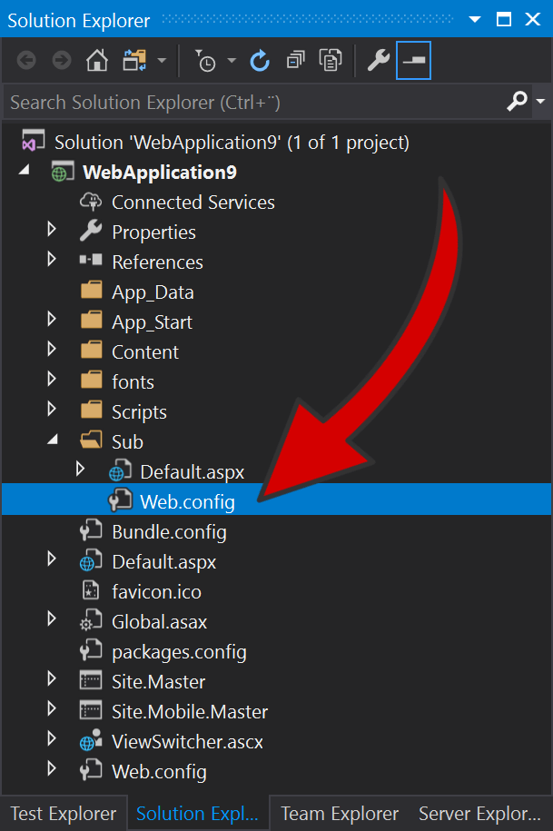Click inside the Search Solution Explorer box
Image resolution: width=553 pixels, height=831 pixels.
click(227, 101)
